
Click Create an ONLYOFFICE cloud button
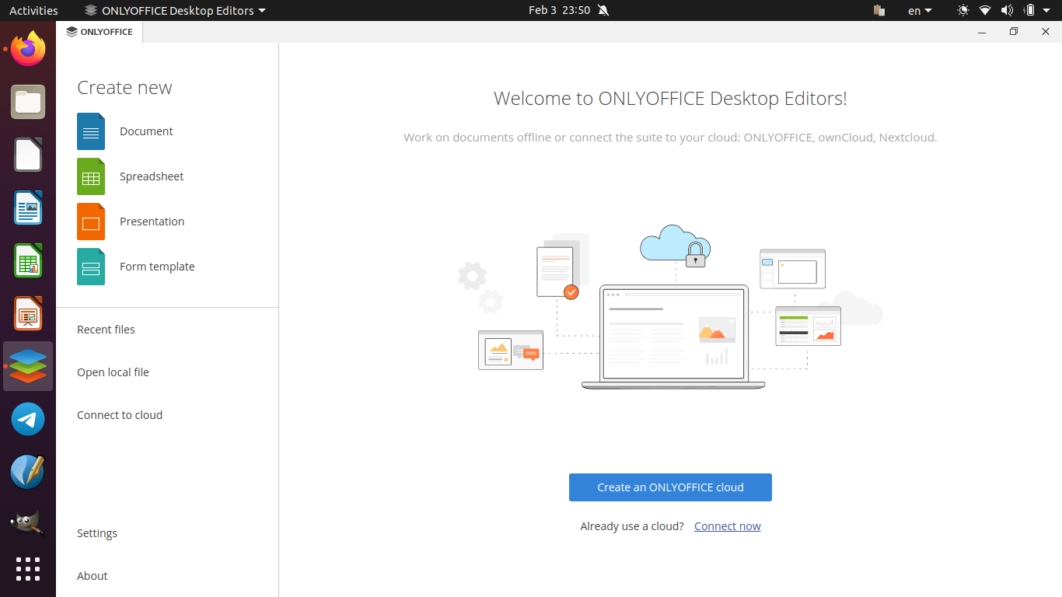point(670,487)
